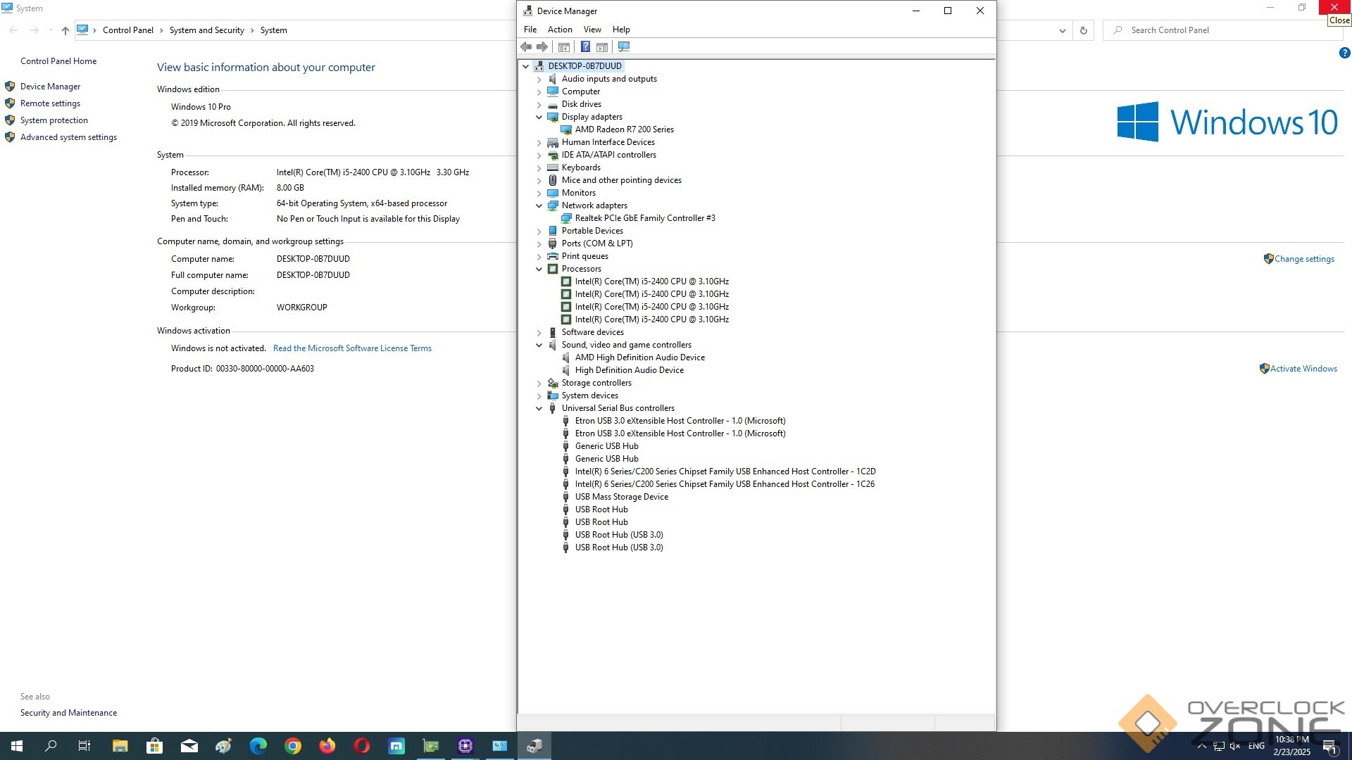The width and height of the screenshot is (1352, 760).
Task: Select Realtek PCIe GbE Family Controller #3
Action: (644, 218)
